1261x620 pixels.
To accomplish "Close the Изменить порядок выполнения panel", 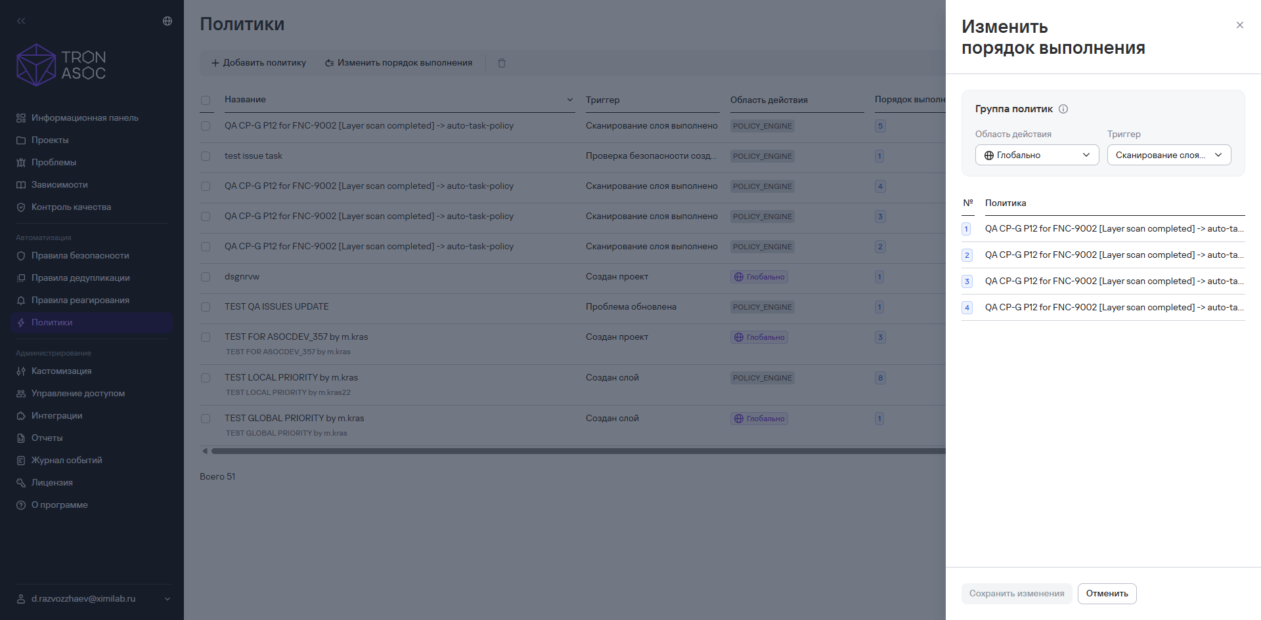I will tap(1240, 25).
